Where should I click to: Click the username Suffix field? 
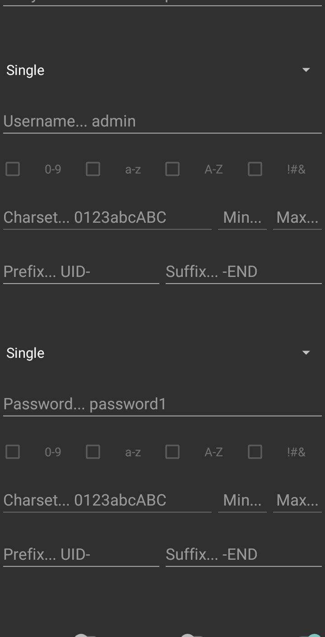pos(243,272)
